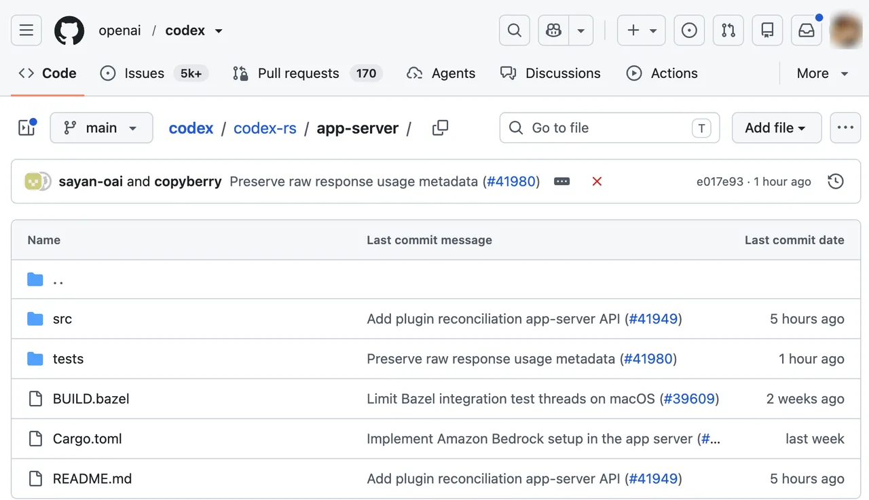The width and height of the screenshot is (869, 500).
Task: Go to the GitHub homepage logo
Action: pyautogui.click(x=69, y=31)
